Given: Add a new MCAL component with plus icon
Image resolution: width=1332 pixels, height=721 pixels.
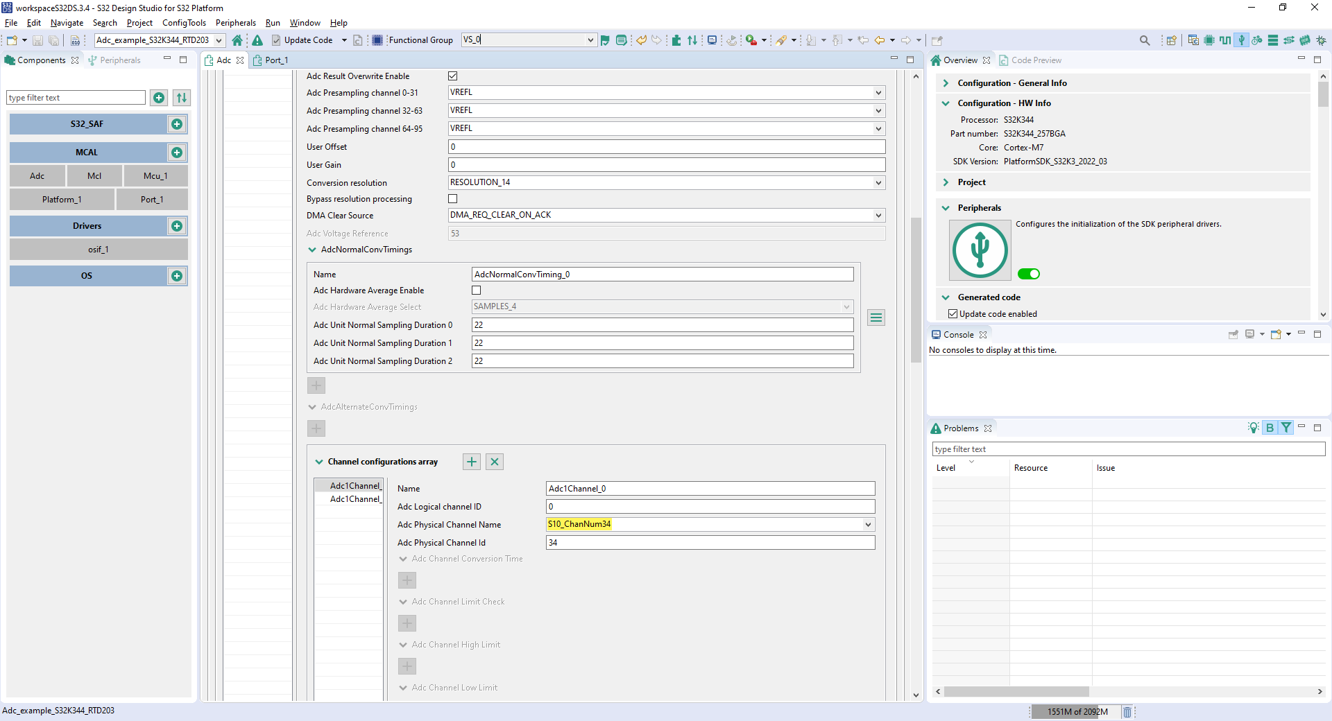Looking at the screenshot, I should [x=177, y=153].
